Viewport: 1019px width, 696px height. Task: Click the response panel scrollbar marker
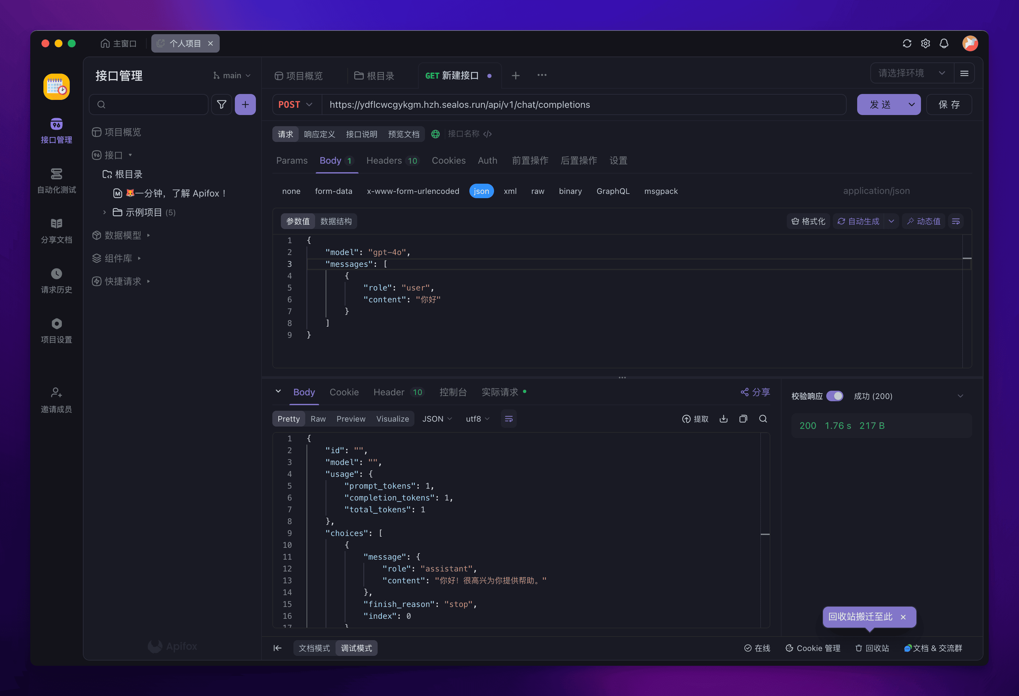(x=765, y=534)
